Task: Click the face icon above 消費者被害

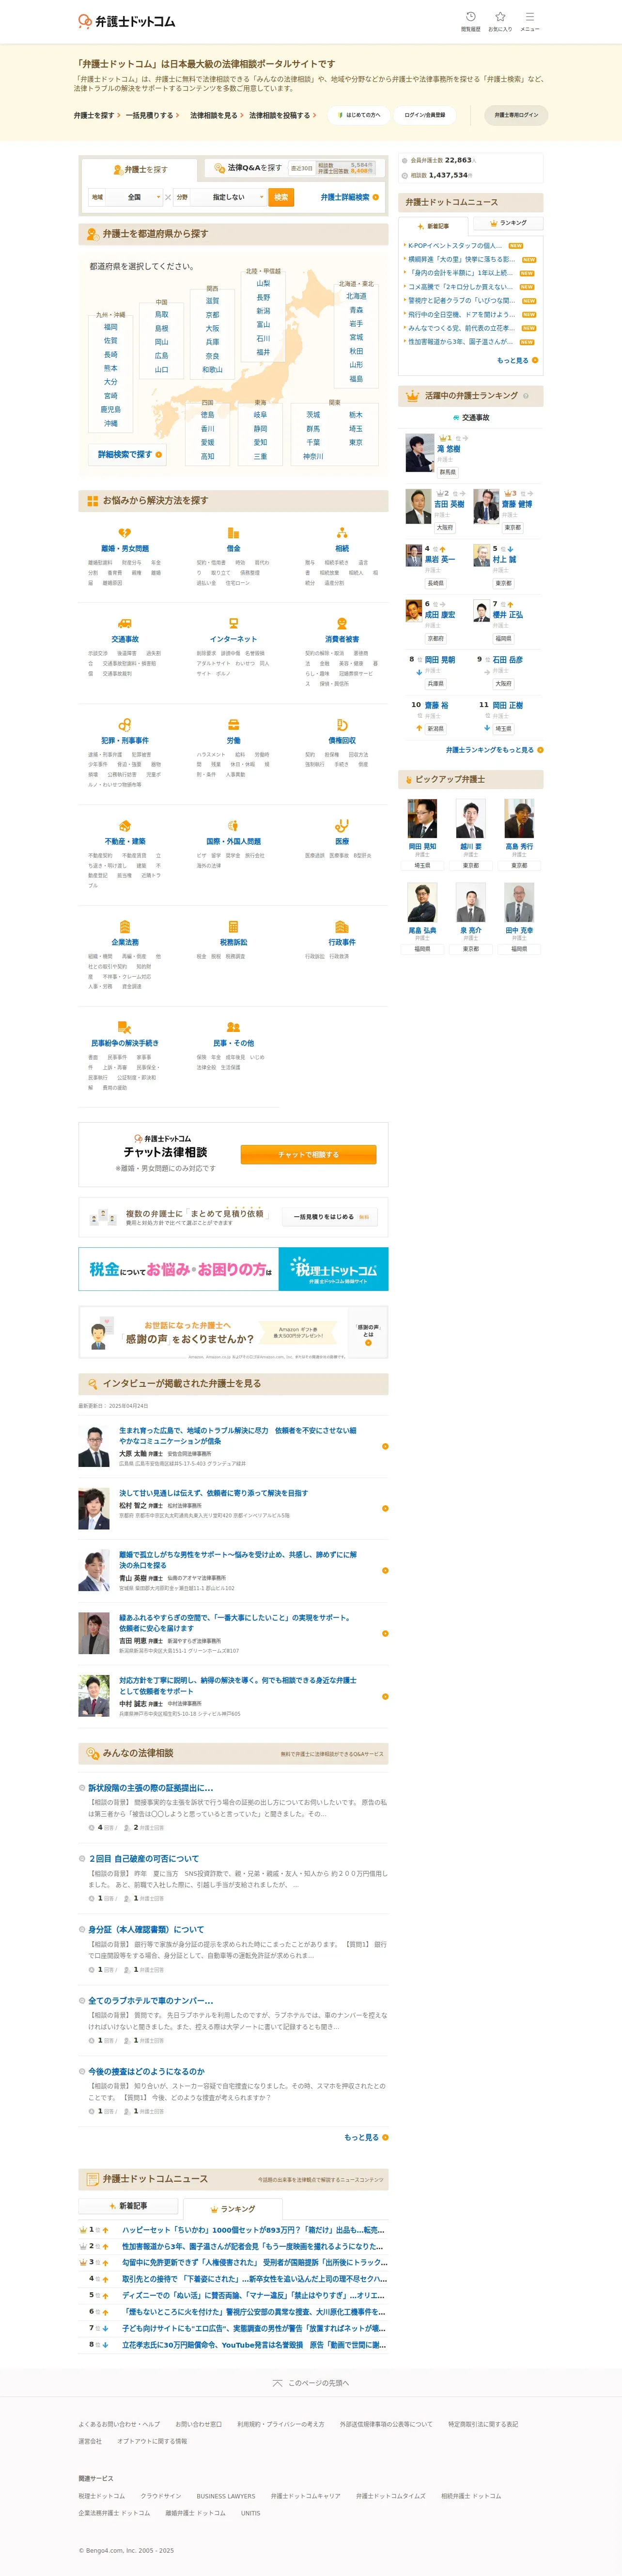Action: [x=342, y=623]
